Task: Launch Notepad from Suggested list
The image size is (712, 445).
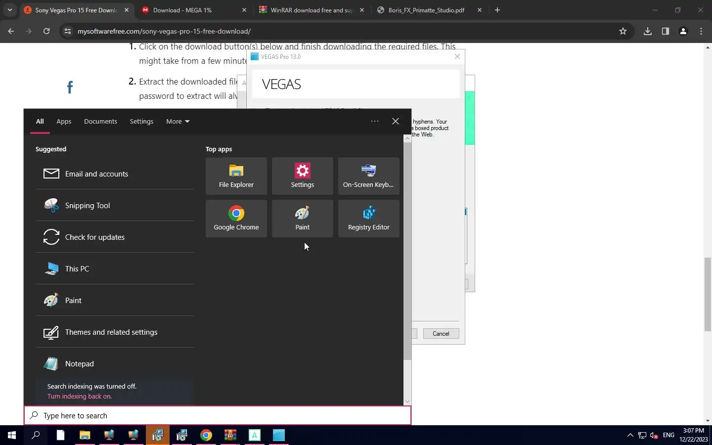Action: [x=115, y=363]
